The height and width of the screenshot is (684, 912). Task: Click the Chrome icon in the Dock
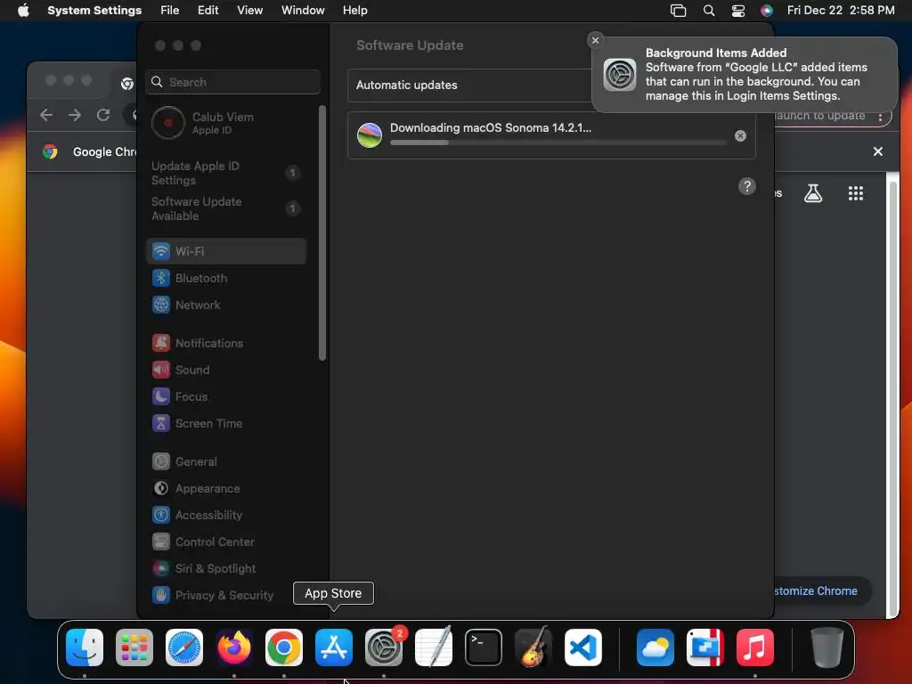pos(284,647)
